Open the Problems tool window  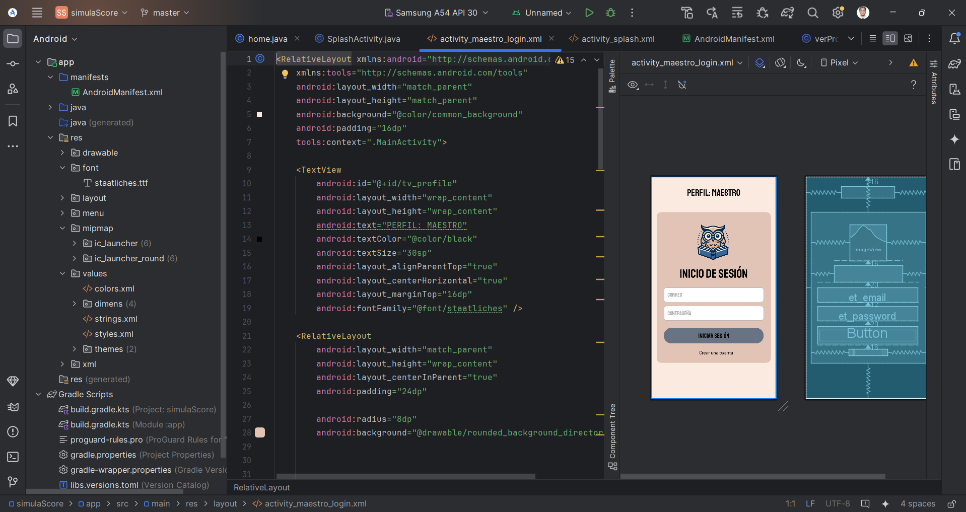coord(13,431)
